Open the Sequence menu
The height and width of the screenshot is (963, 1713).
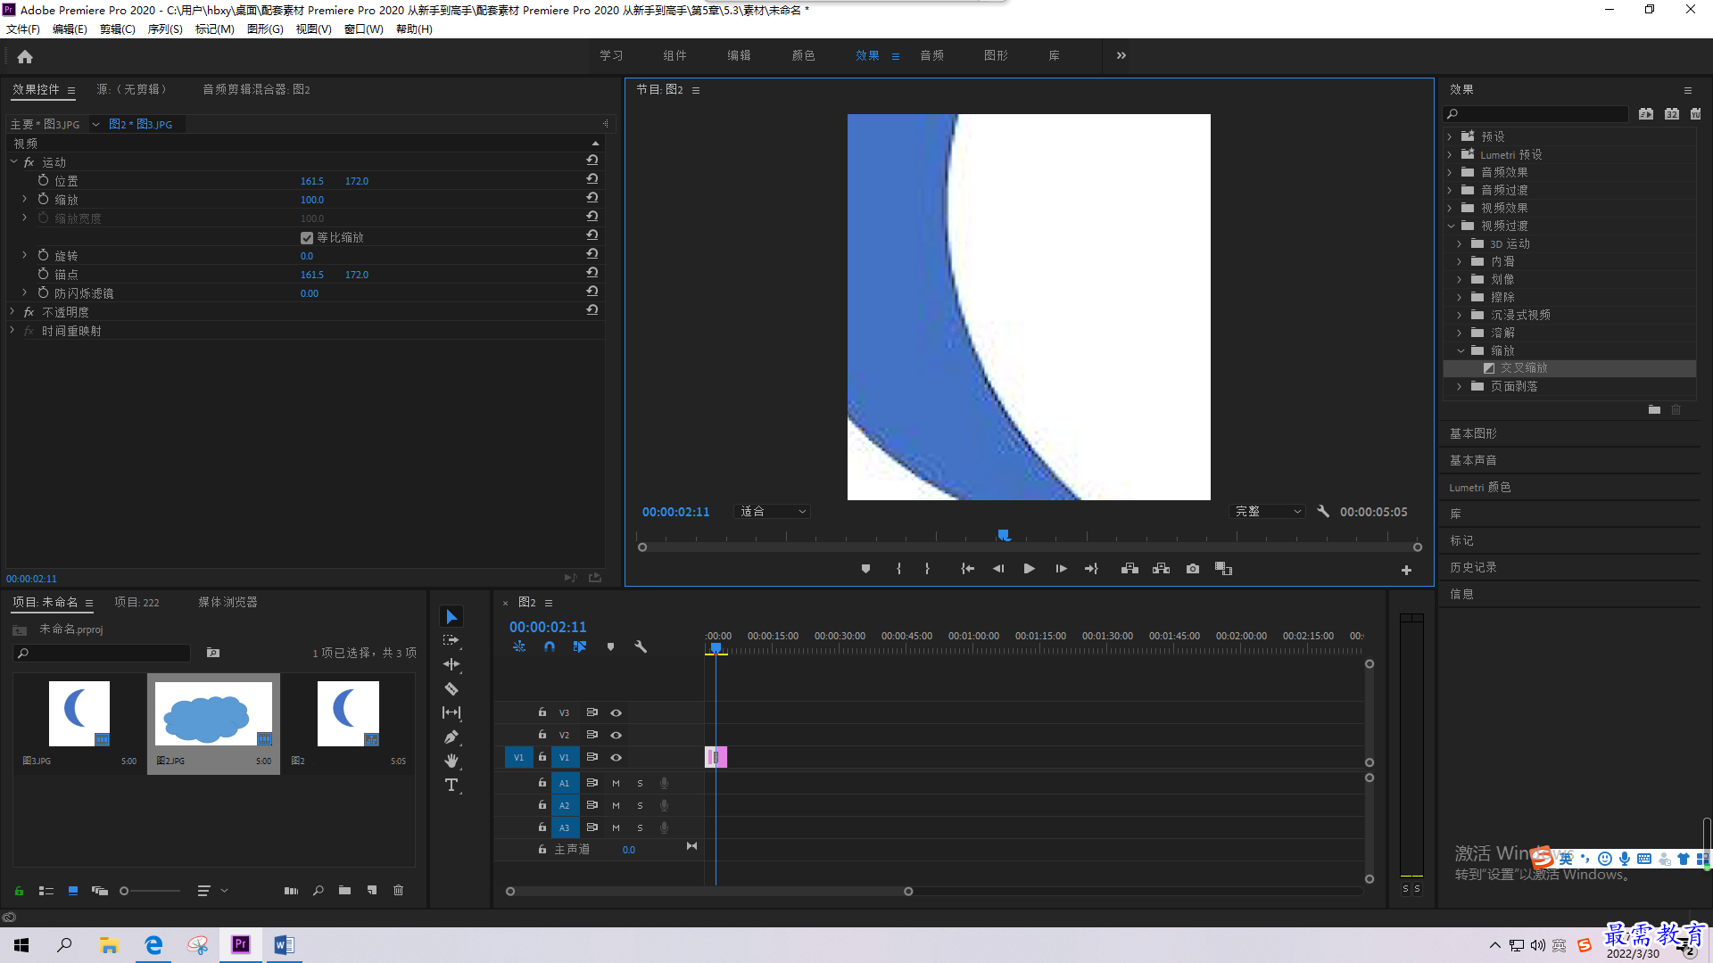pyautogui.click(x=165, y=29)
